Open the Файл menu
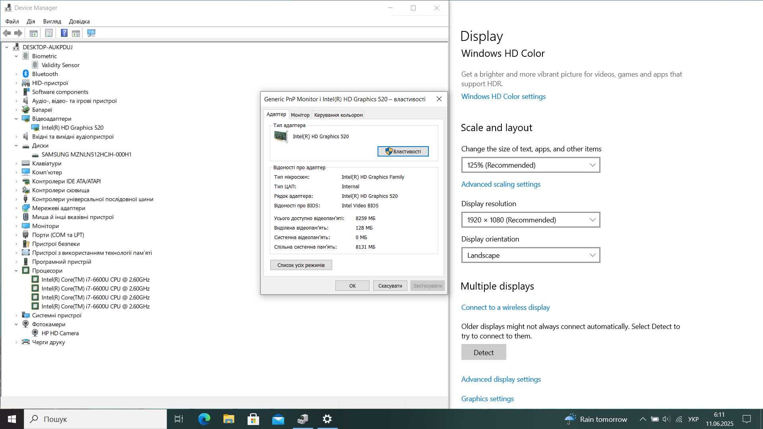Screen dimensions: 763x429 click(12, 21)
